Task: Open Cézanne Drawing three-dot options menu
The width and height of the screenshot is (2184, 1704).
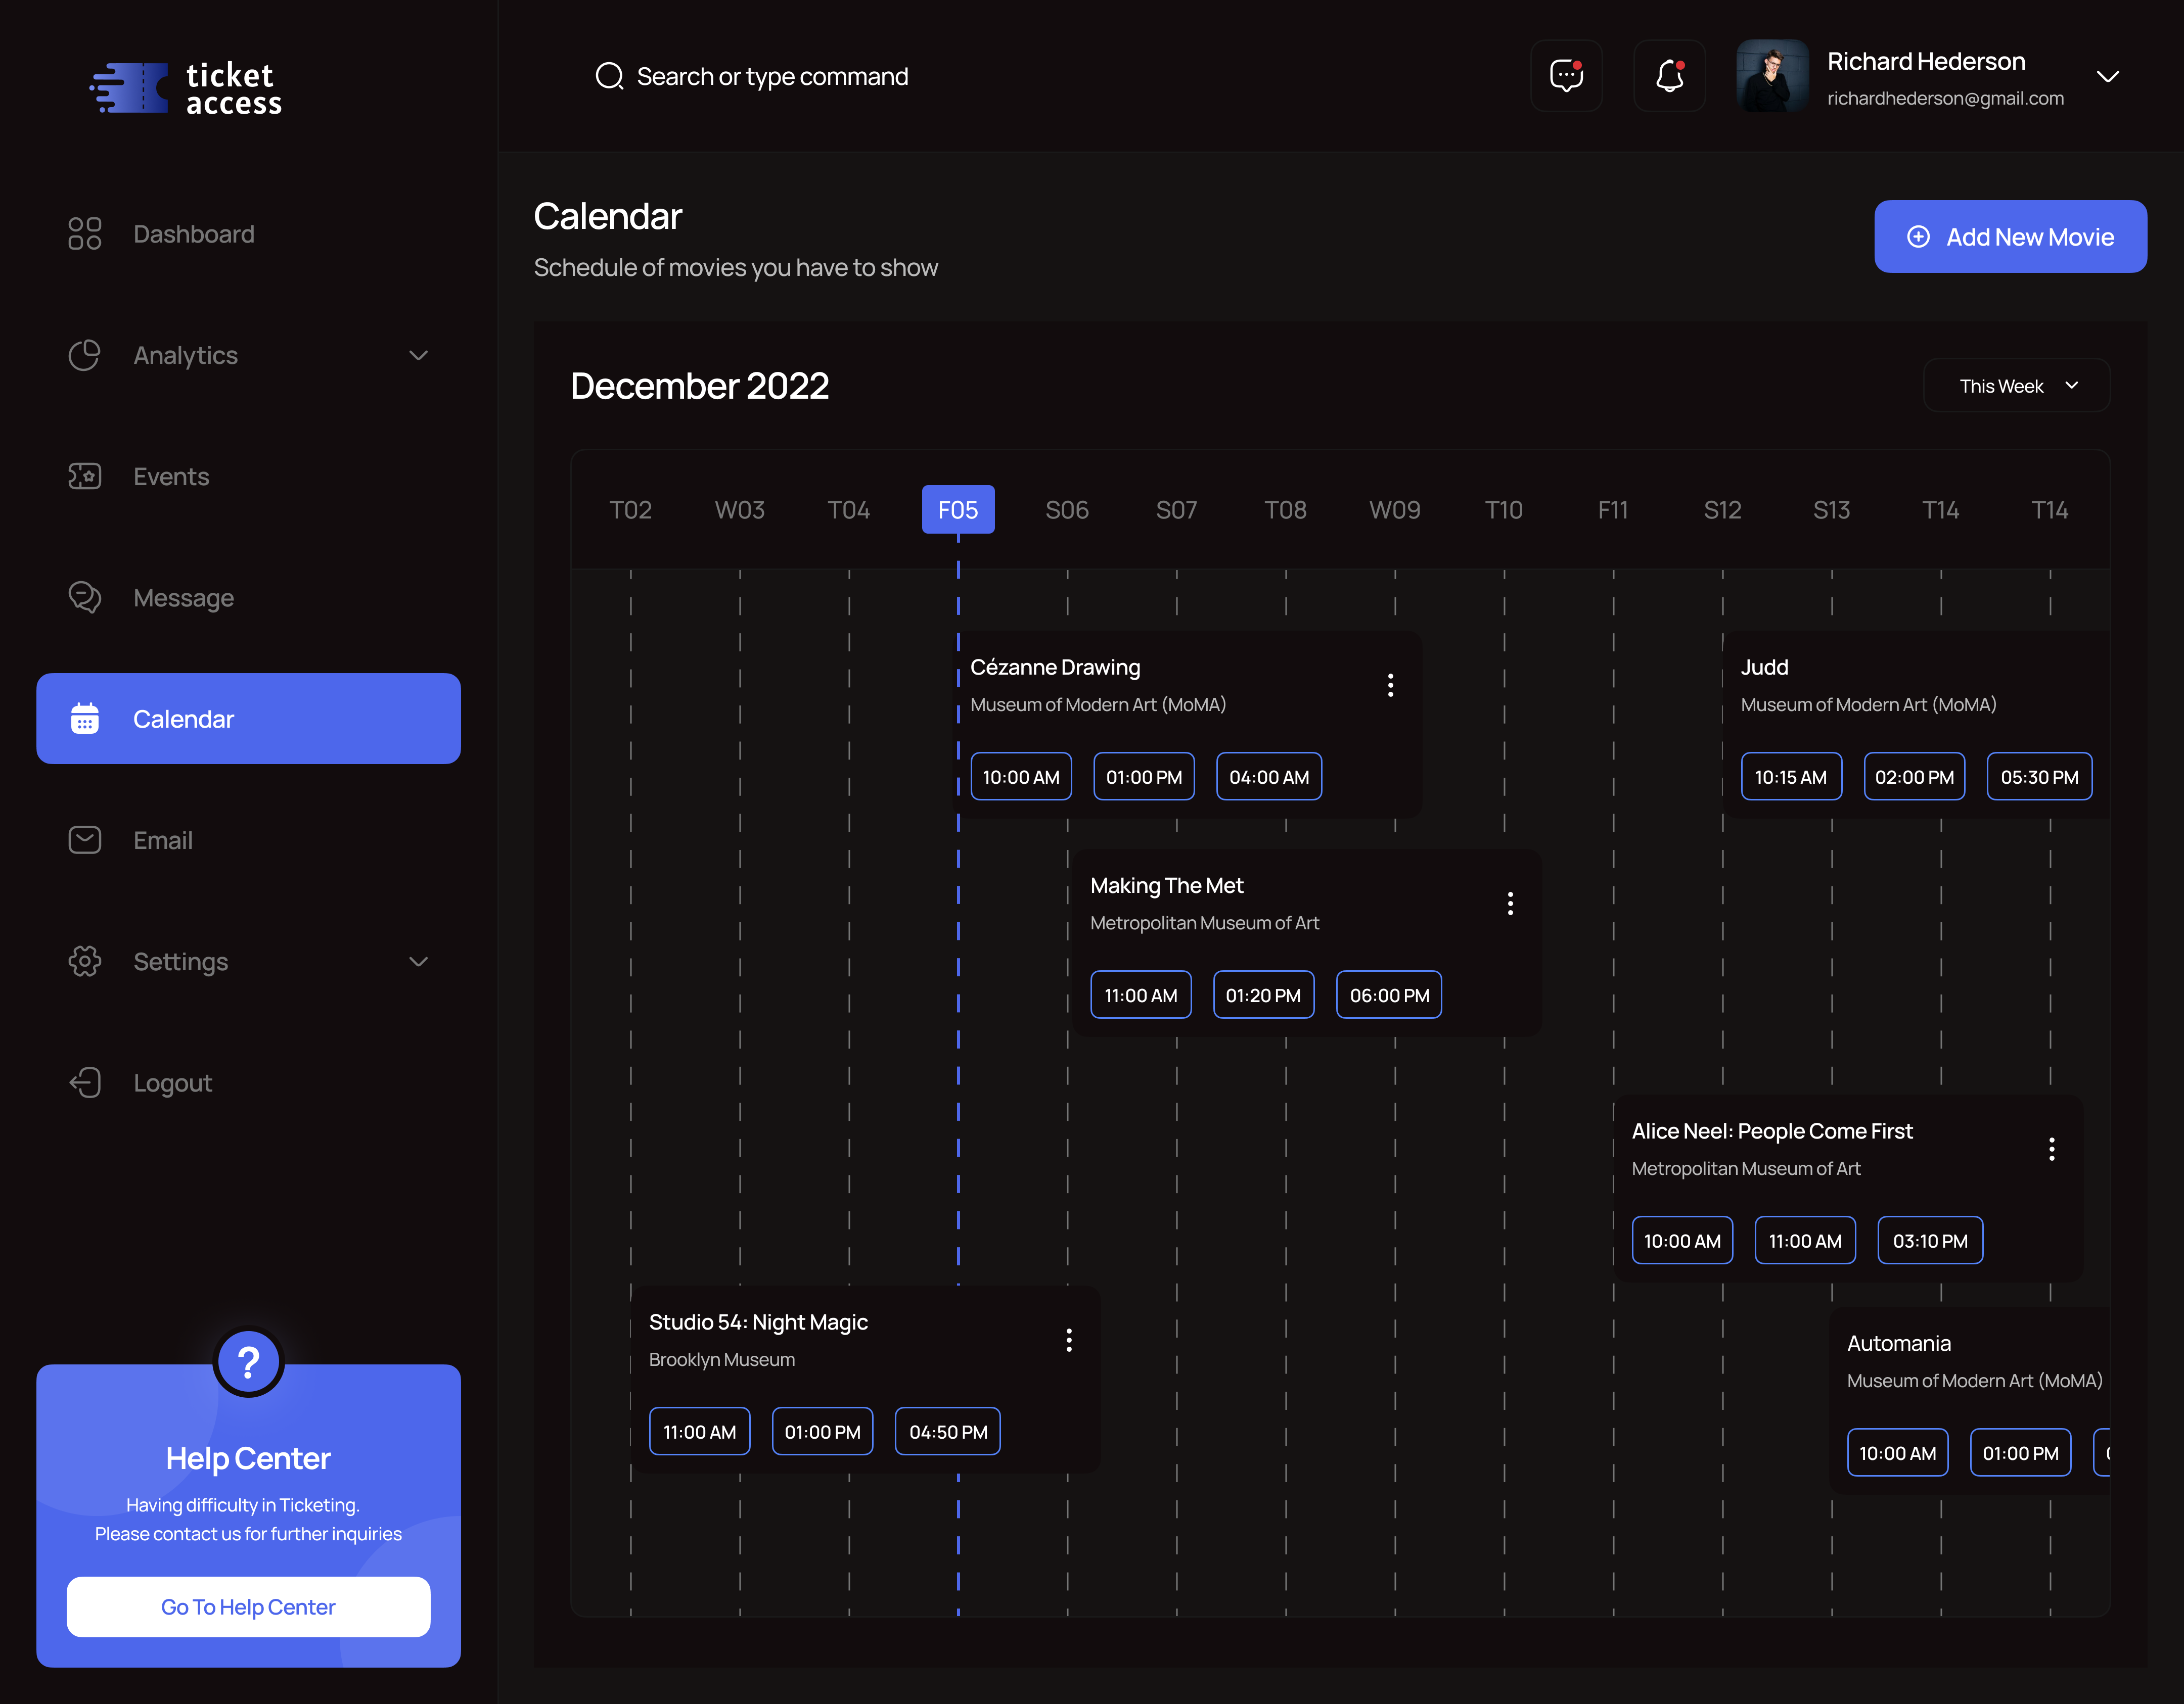Action: click(1391, 685)
